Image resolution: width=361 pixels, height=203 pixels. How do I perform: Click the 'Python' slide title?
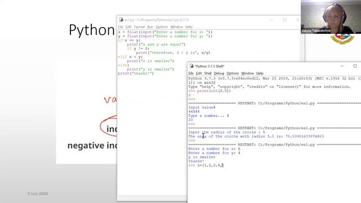91,30
